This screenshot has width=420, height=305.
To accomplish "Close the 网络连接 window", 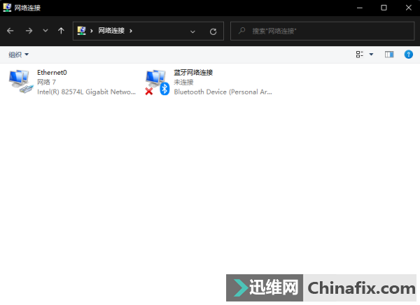I will point(409,8).
